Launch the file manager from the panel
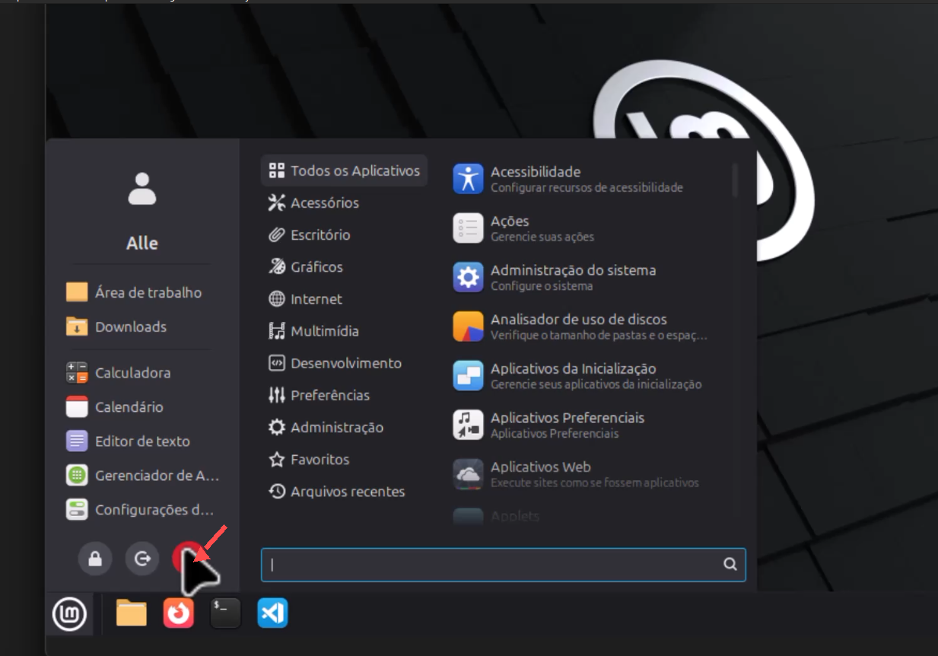The width and height of the screenshot is (938, 656). coord(131,613)
